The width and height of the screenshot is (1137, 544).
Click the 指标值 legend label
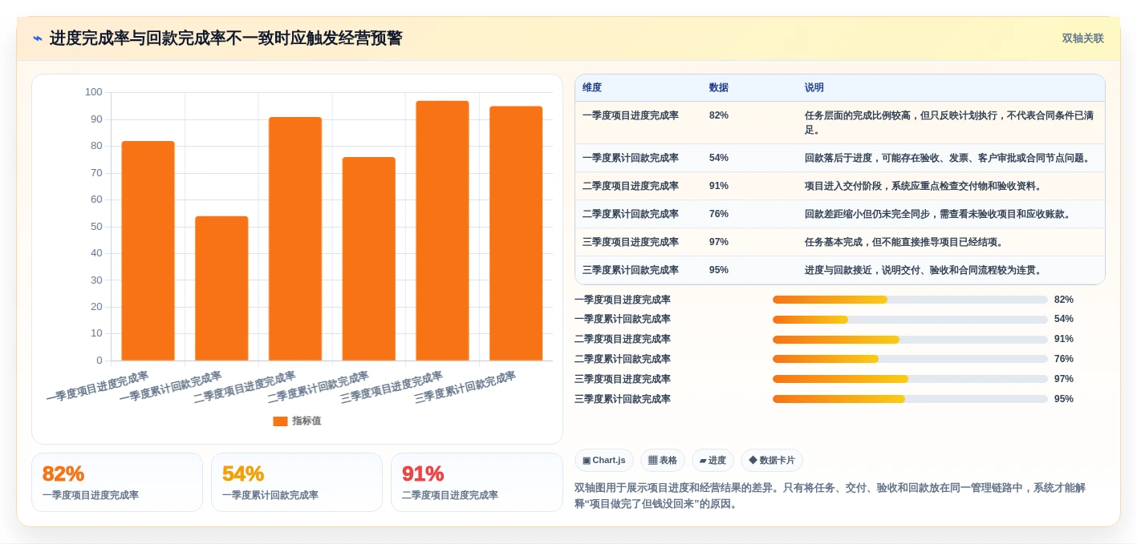click(307, 421)
